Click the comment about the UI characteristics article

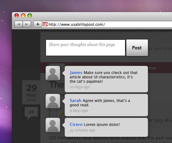point(104,77)
